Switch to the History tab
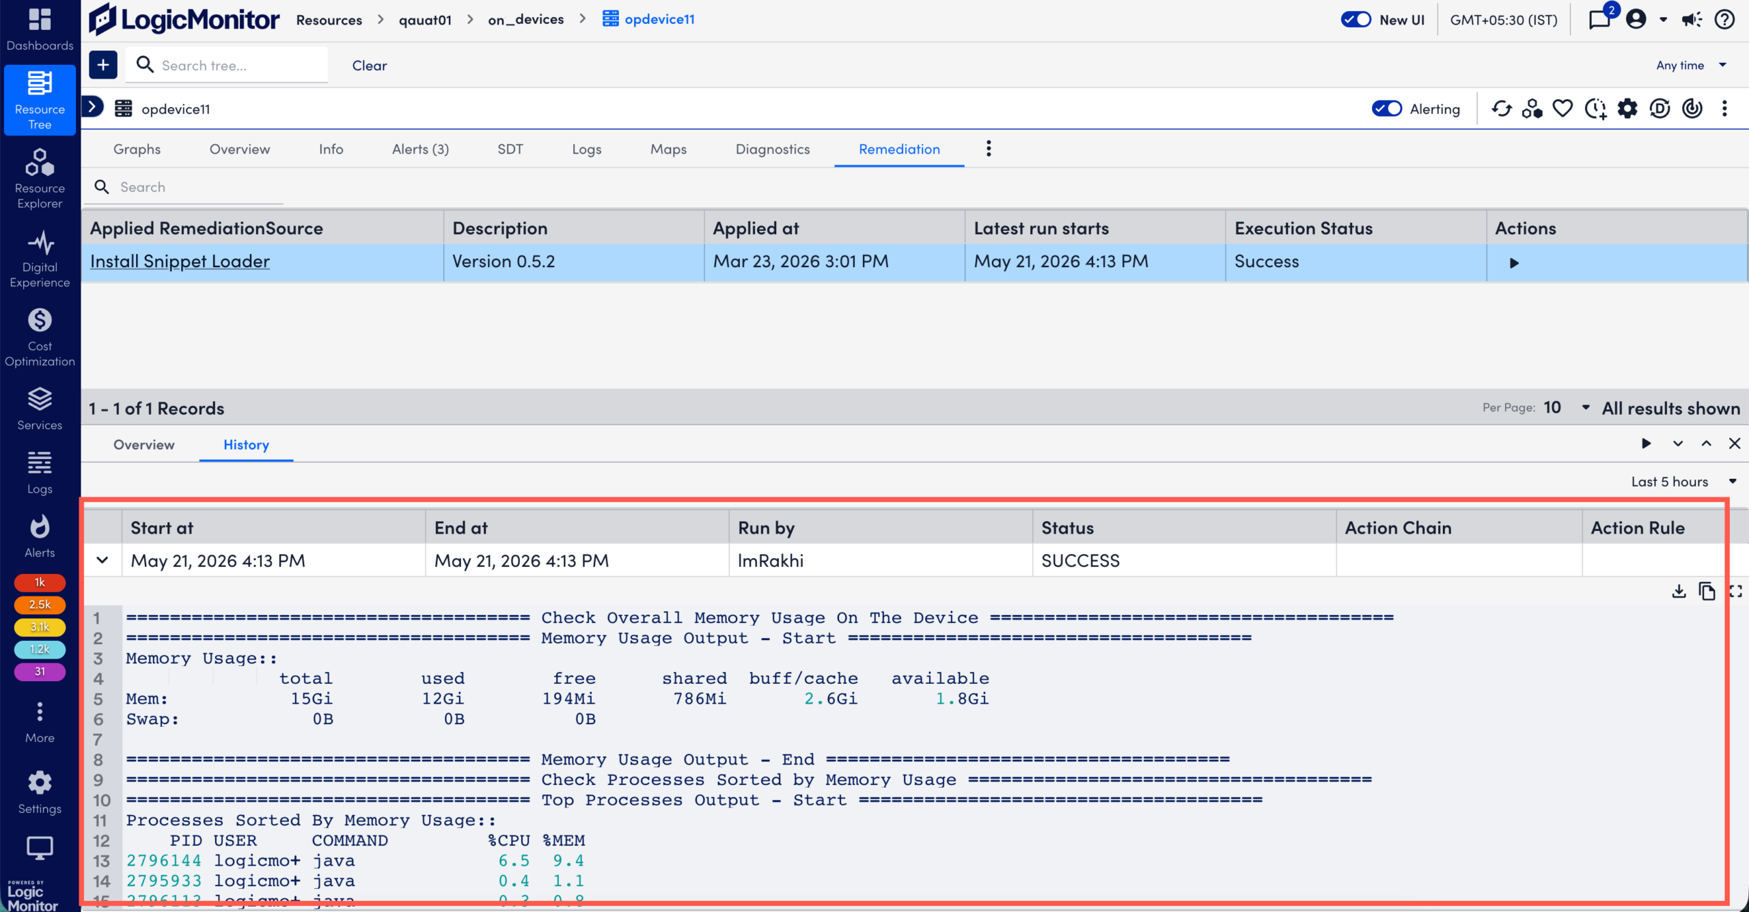1749x912 pixels. point(246,445)
